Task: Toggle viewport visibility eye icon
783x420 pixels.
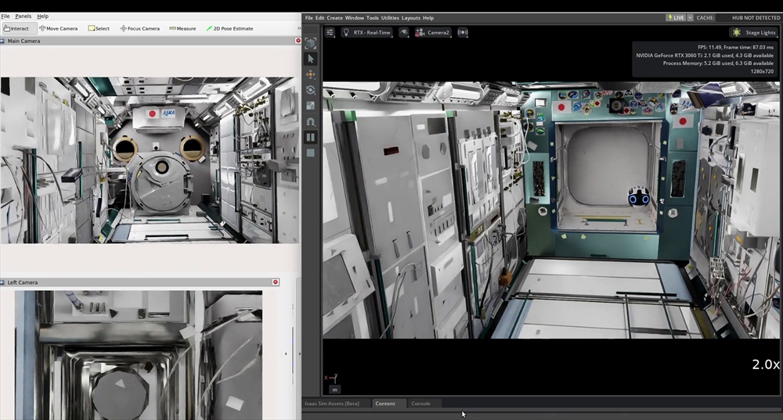Action: [404, 32]
